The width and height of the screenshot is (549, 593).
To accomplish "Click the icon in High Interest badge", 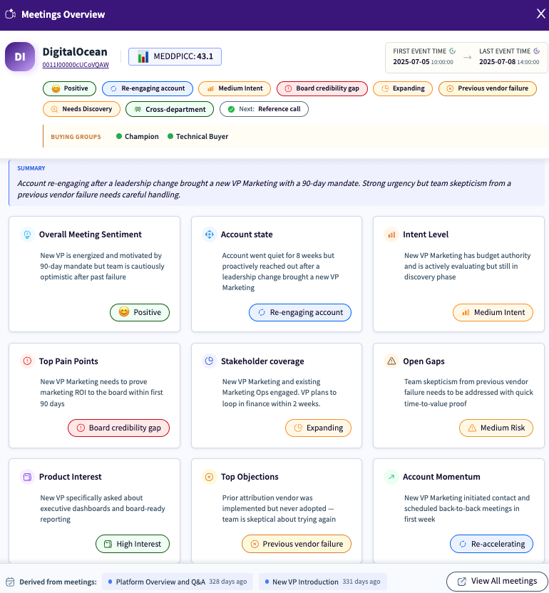I will (108, 544).
